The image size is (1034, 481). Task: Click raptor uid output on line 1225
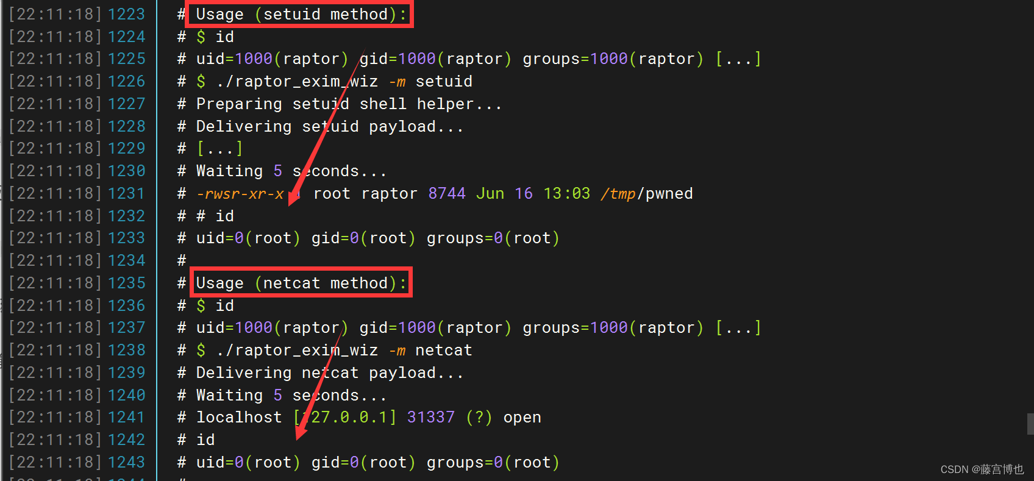(479, 59)
